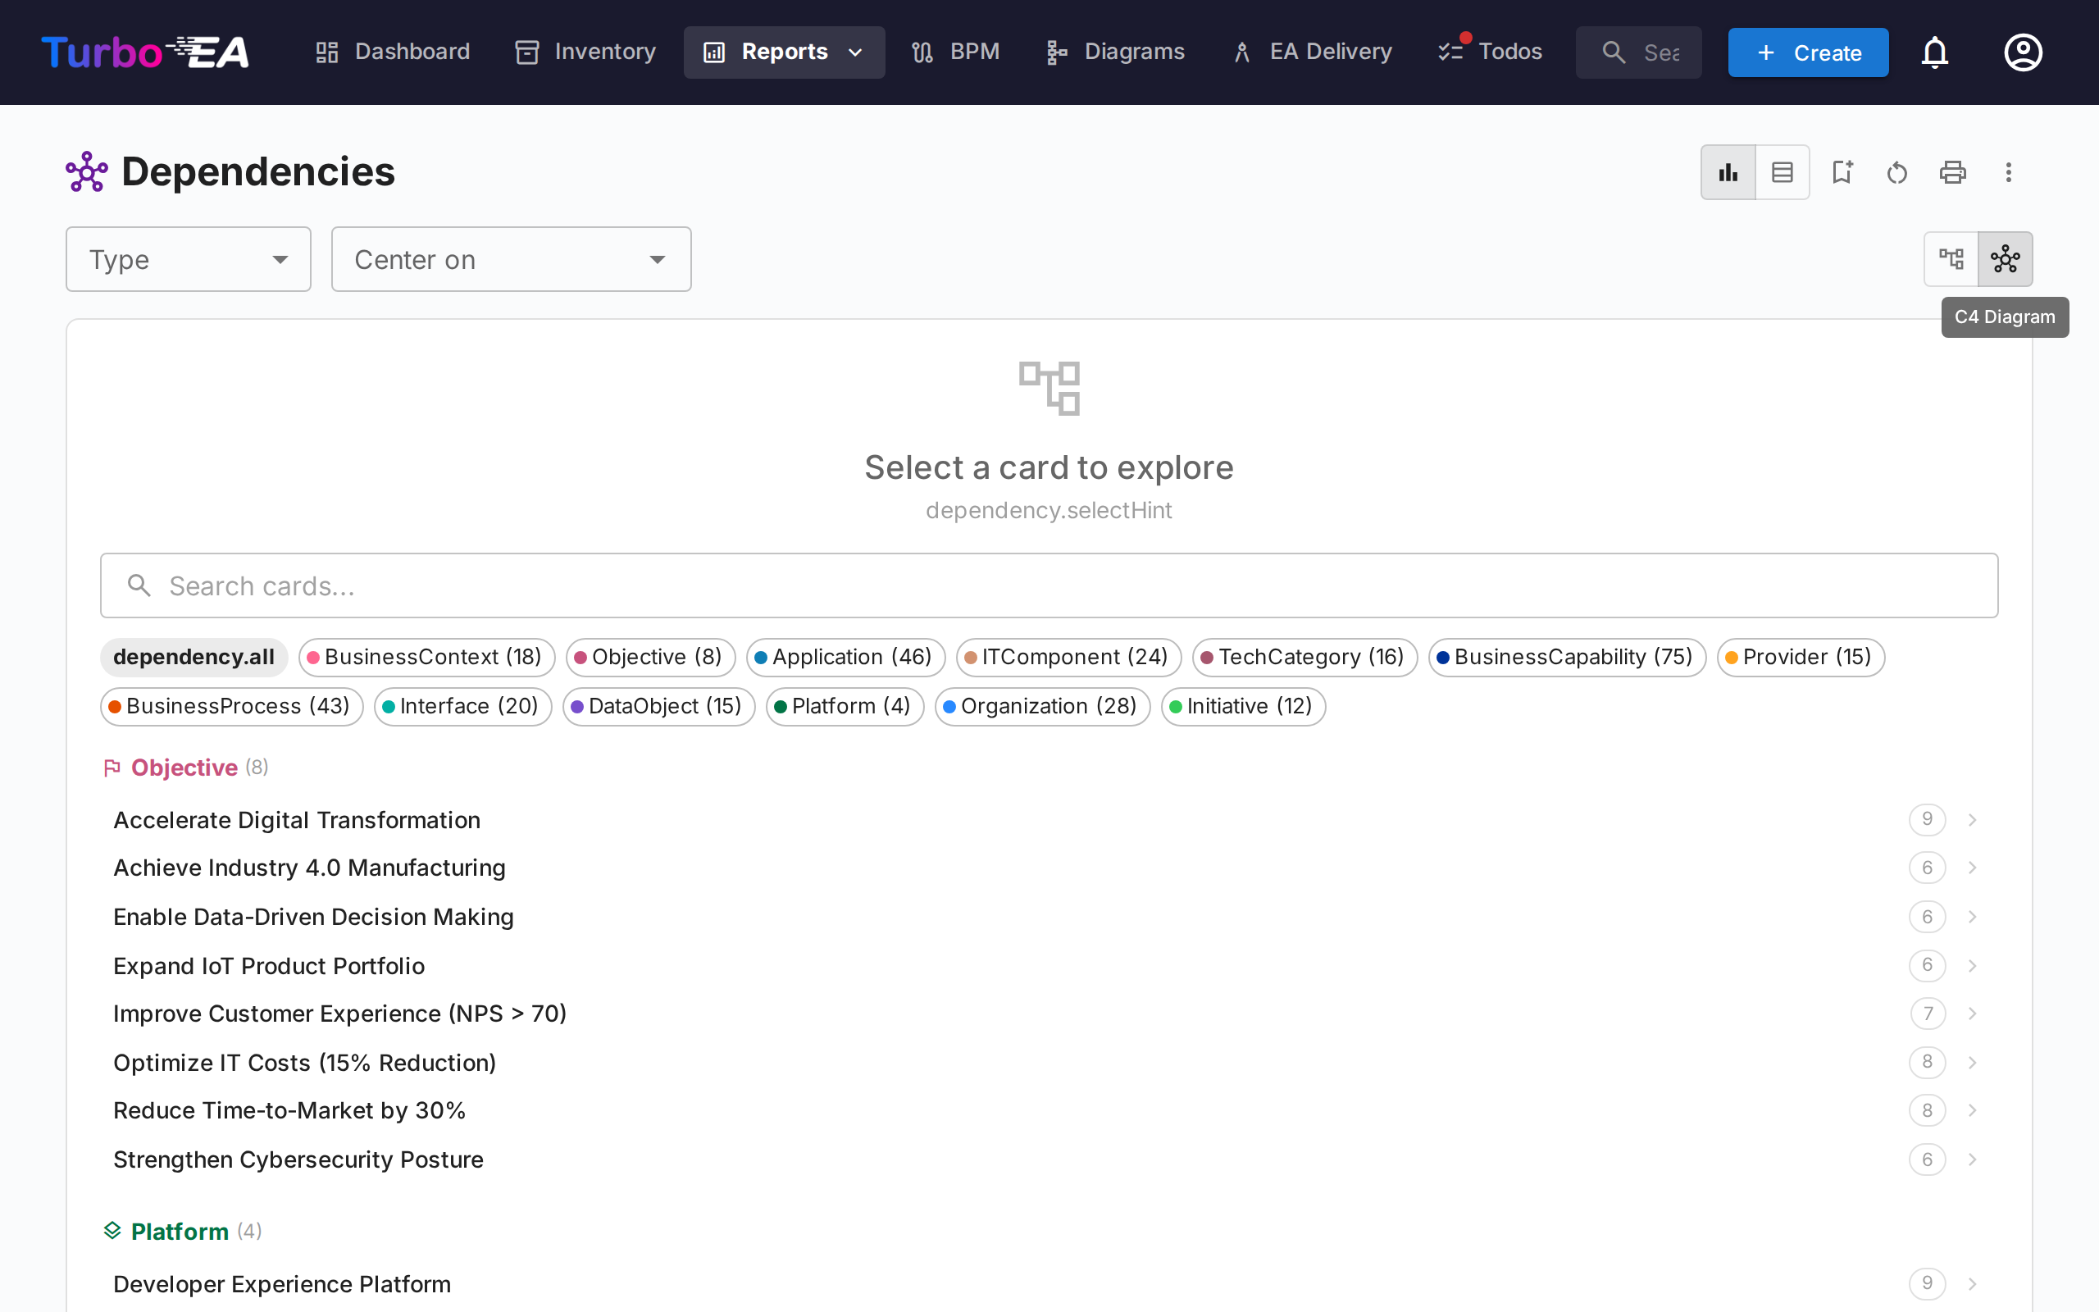Filter by BusinessCapability (75) chip
Image resolution: width=2099 pixels, height=1312 pixels.
point(1566,657)
